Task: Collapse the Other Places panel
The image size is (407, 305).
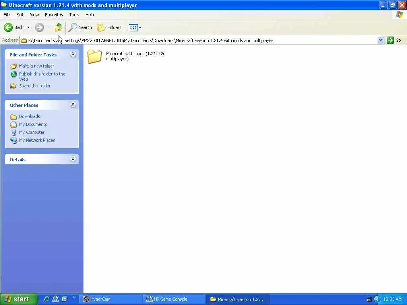Action: point(73,104)
